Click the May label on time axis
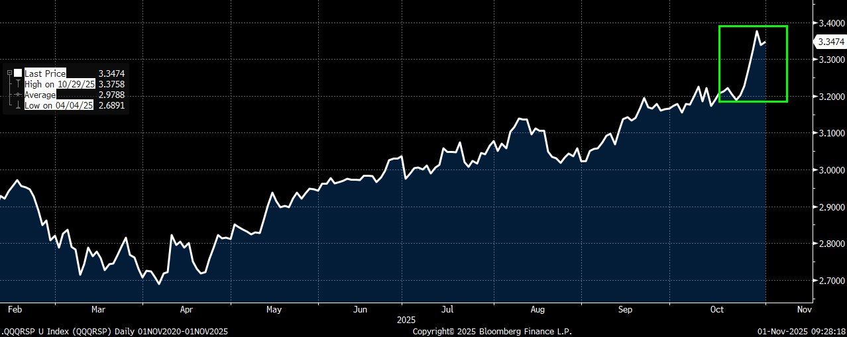This screenshot has height=337, width=847. coord(274,309)
